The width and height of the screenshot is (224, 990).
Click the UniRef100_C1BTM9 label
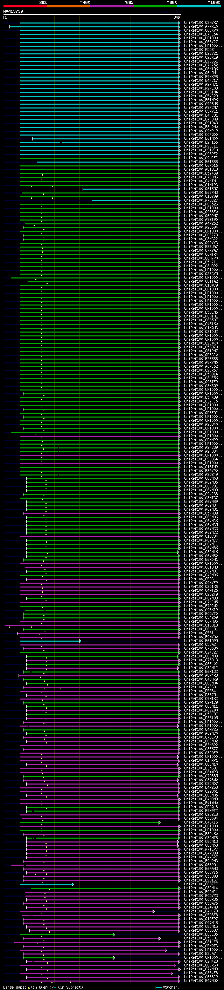click(201, 467)
